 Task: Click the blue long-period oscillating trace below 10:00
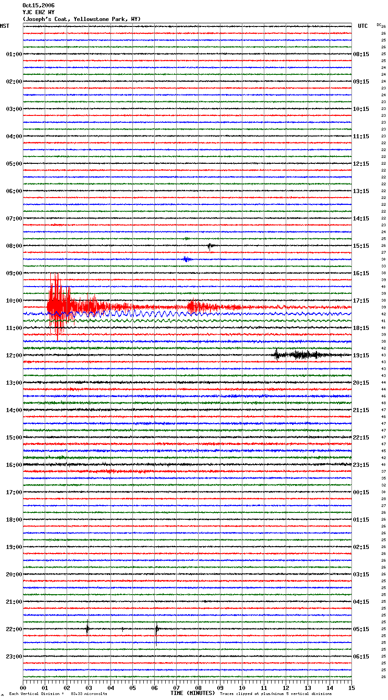click(x=187, y=314)
